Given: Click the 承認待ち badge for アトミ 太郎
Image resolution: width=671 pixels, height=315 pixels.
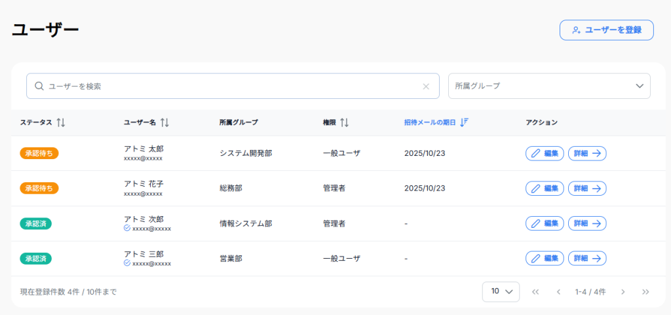Looking at the screenshot, I should (x=39, y=153).
